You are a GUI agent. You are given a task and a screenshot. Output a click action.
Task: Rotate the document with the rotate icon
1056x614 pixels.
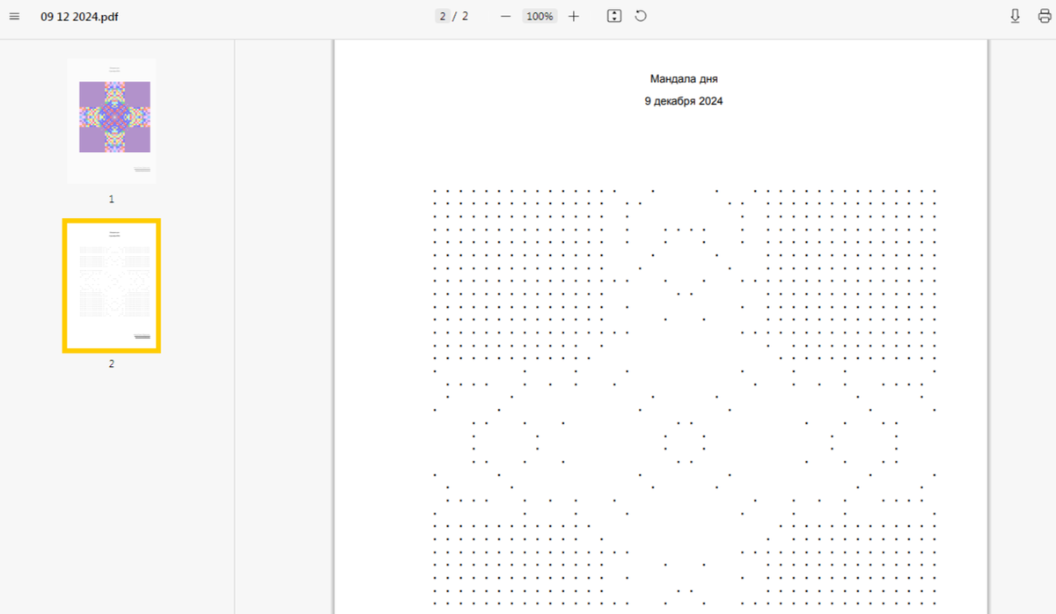point(641,16)
